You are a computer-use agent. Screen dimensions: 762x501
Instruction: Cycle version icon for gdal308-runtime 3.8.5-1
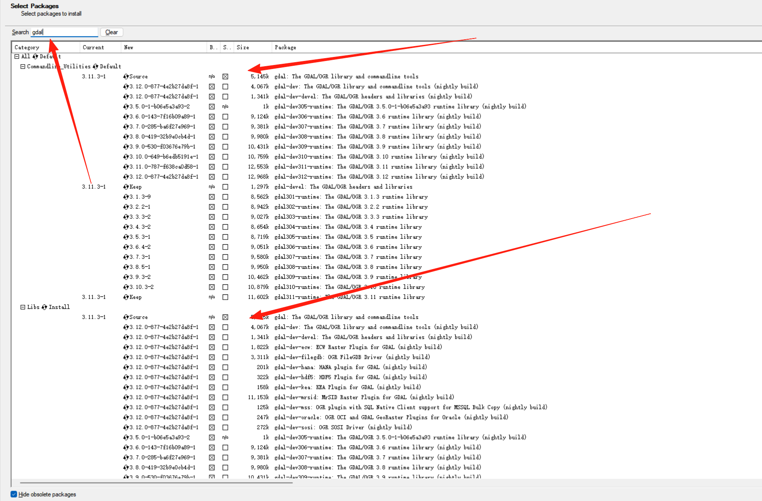point(126,267)
